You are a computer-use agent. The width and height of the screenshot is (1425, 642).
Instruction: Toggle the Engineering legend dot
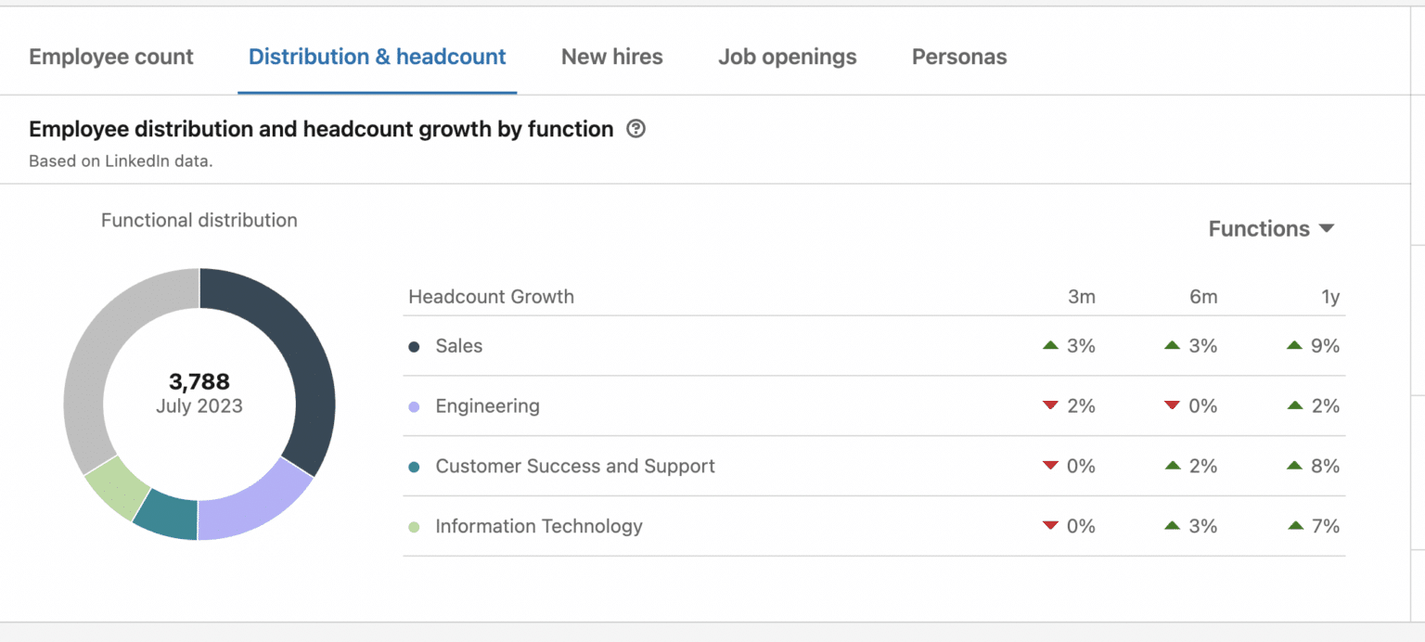(414, 405)
